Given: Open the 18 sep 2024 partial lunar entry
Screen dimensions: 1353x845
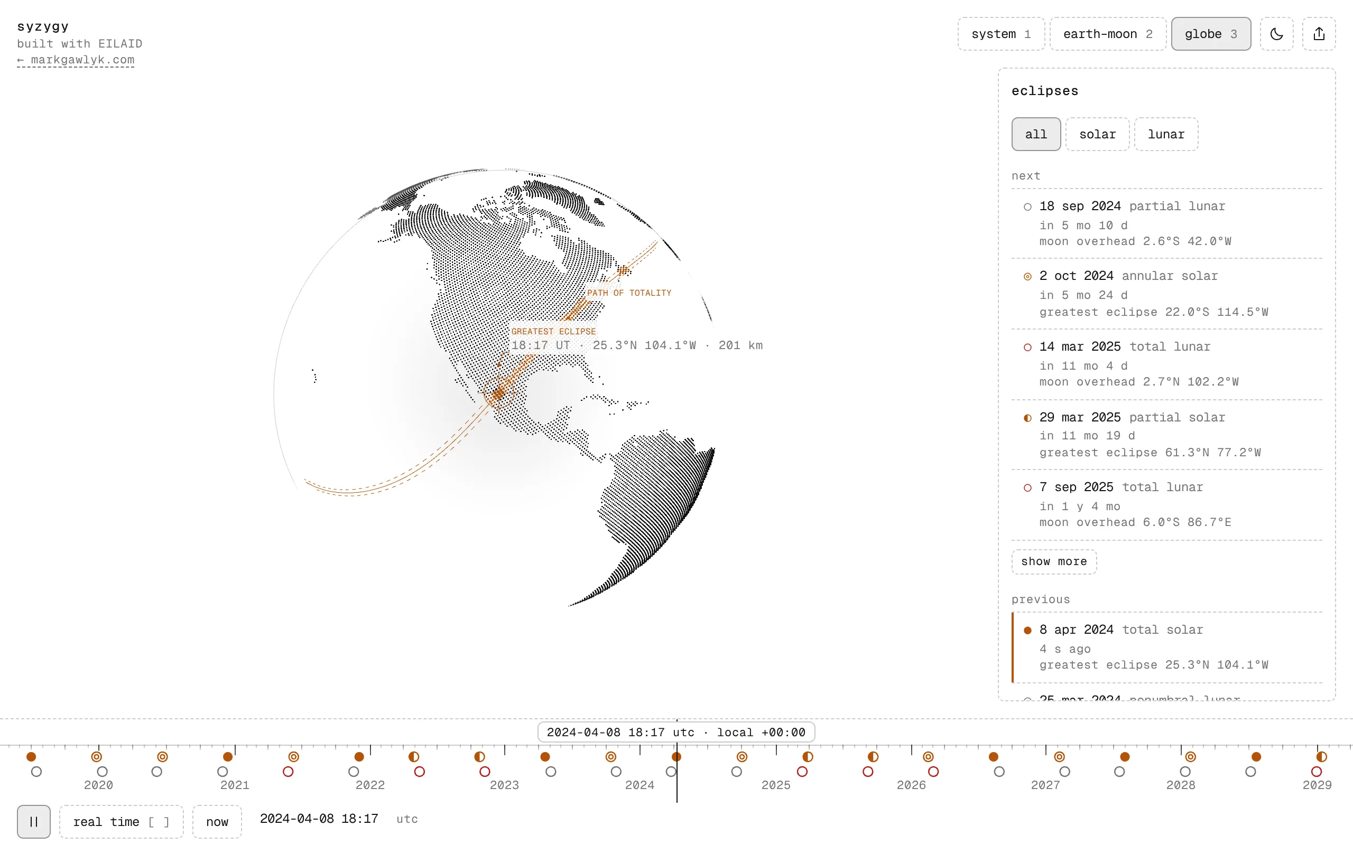Looking at the screenshot, I should tap(1167, 223).
